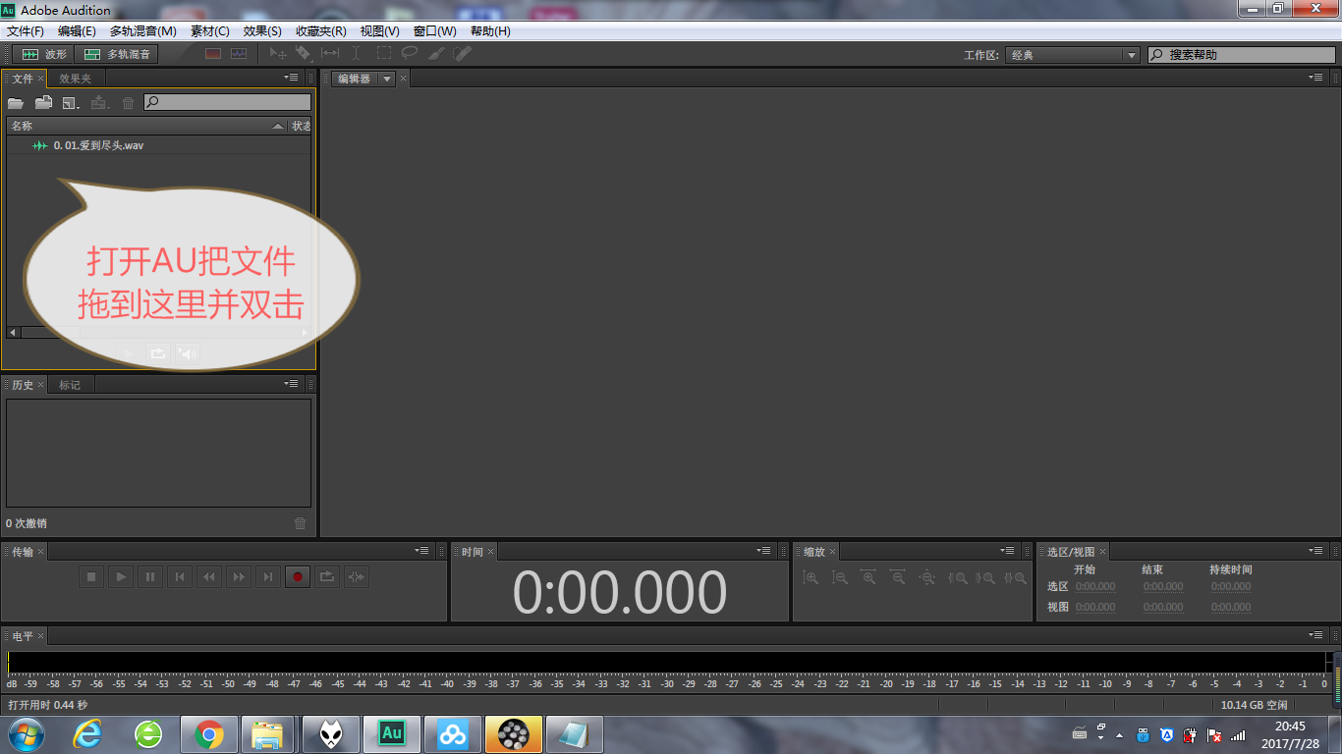Select the Move tool in toolbar
1342x754 pixels.
tap(278, 54)
